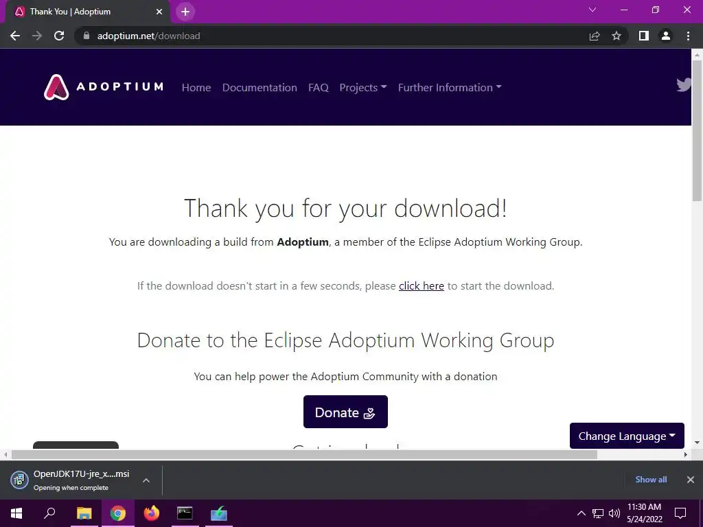Go to the Home nav link

click(x=196, y=87)
